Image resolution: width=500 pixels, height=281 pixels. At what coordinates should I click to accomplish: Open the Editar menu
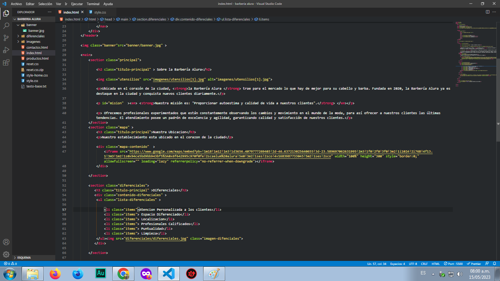tap(30, 4)
